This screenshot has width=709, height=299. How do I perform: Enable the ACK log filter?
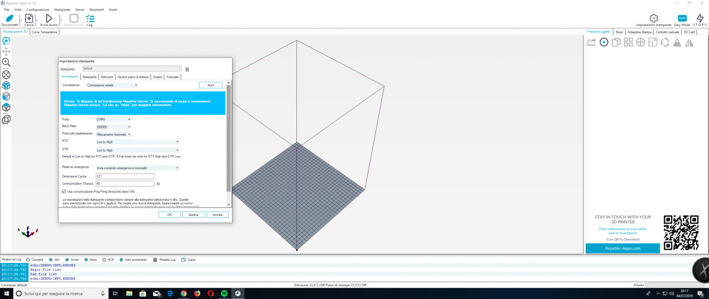pyautogui.click(x=104, y=260)
